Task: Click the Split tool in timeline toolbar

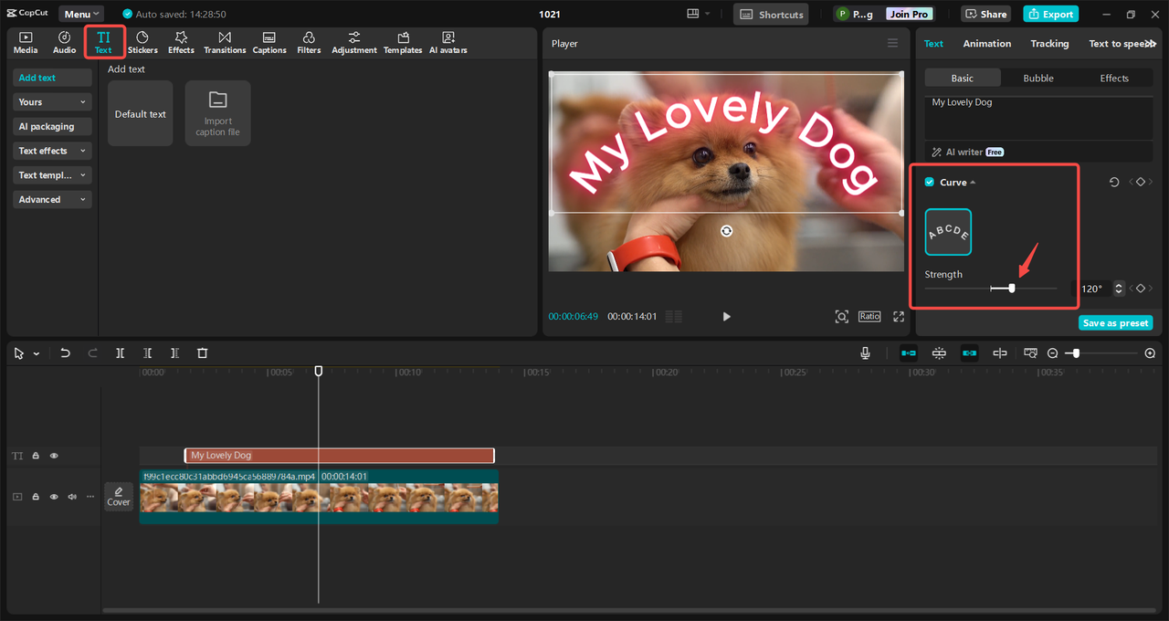Action: (120, 353)
